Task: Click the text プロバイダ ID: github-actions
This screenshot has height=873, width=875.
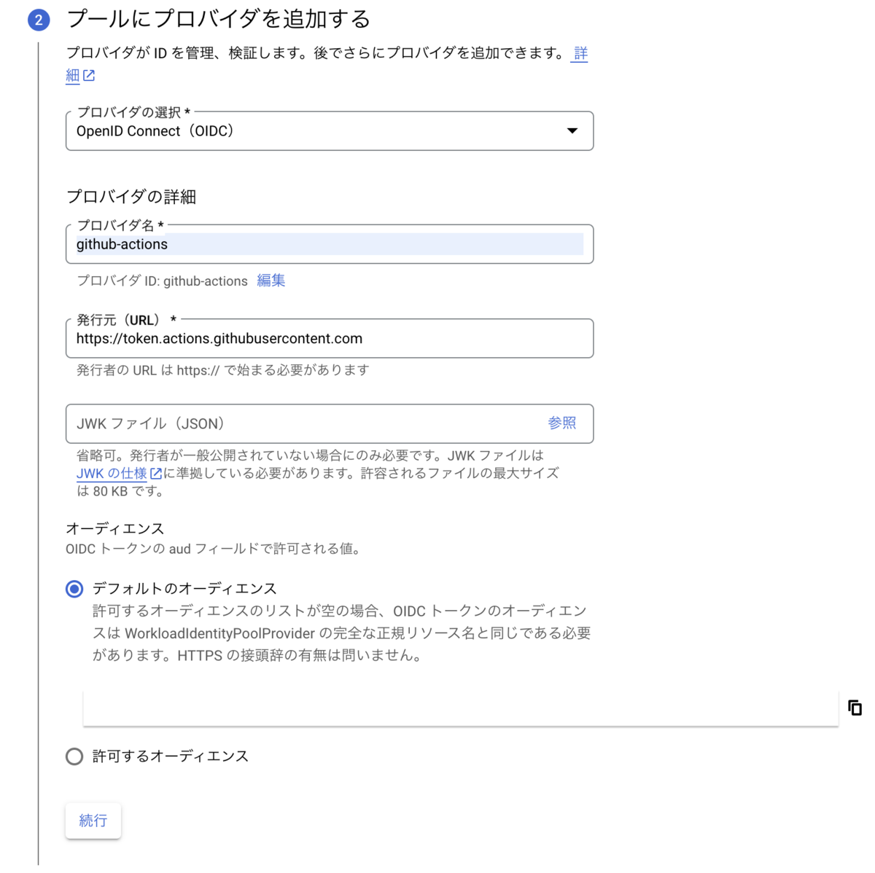Action: point(163,281)
